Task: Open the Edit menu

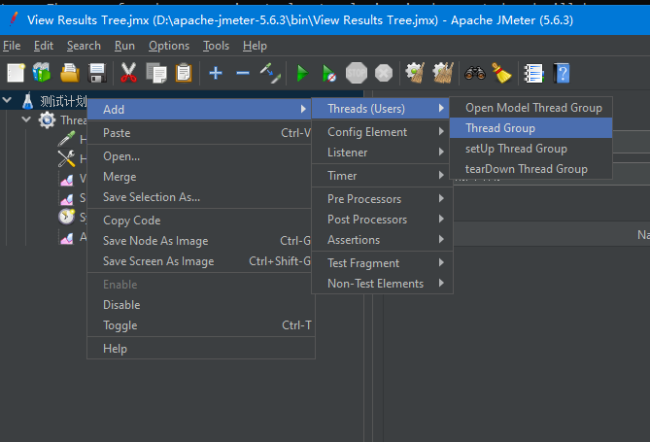Action: click(44, 46)
